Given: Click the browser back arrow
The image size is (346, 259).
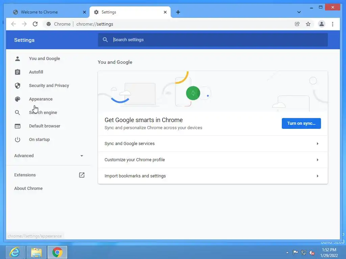Looking at the screenshot, I should pos(14,24).
